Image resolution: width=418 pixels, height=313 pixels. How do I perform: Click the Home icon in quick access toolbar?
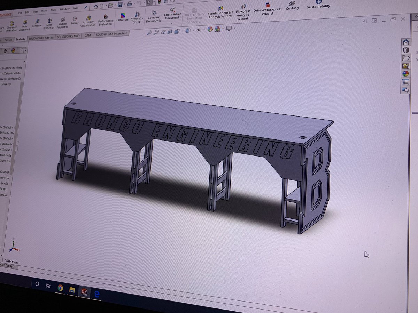(95, 7)
